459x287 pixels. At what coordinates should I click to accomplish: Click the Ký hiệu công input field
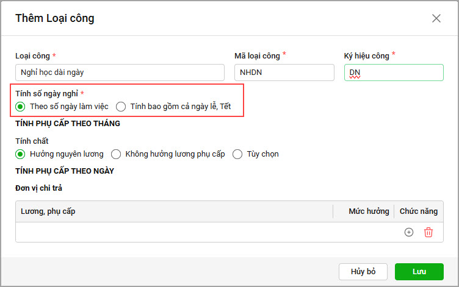coord(393,73)
